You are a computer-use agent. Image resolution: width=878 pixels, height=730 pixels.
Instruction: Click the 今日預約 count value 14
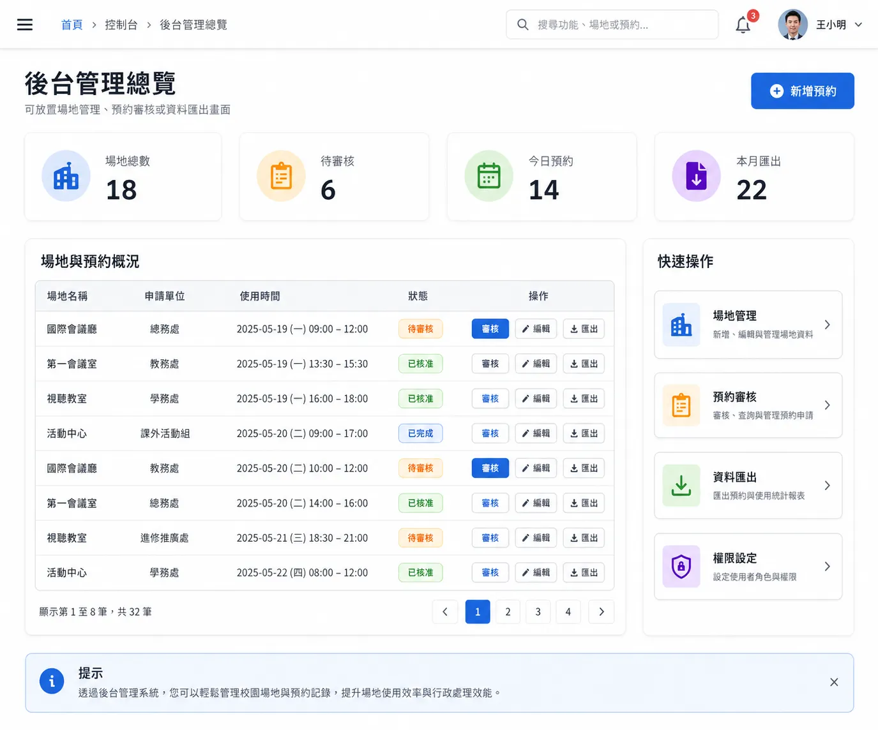click(x=543, y=190)
